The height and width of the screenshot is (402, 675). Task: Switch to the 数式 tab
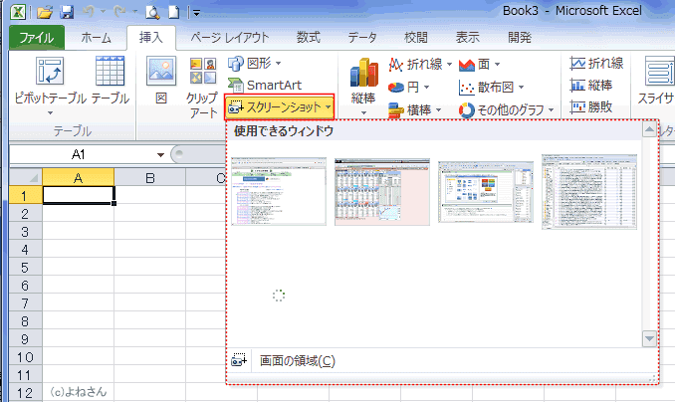[x=308, y=38]
